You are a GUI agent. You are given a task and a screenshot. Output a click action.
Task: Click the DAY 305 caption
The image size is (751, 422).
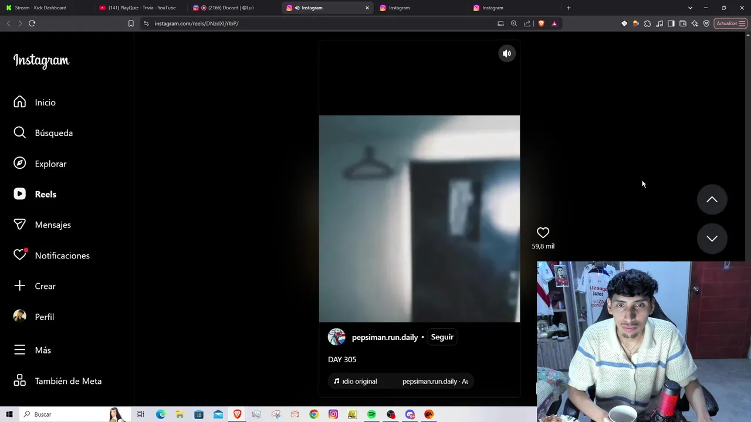point(342,359)
